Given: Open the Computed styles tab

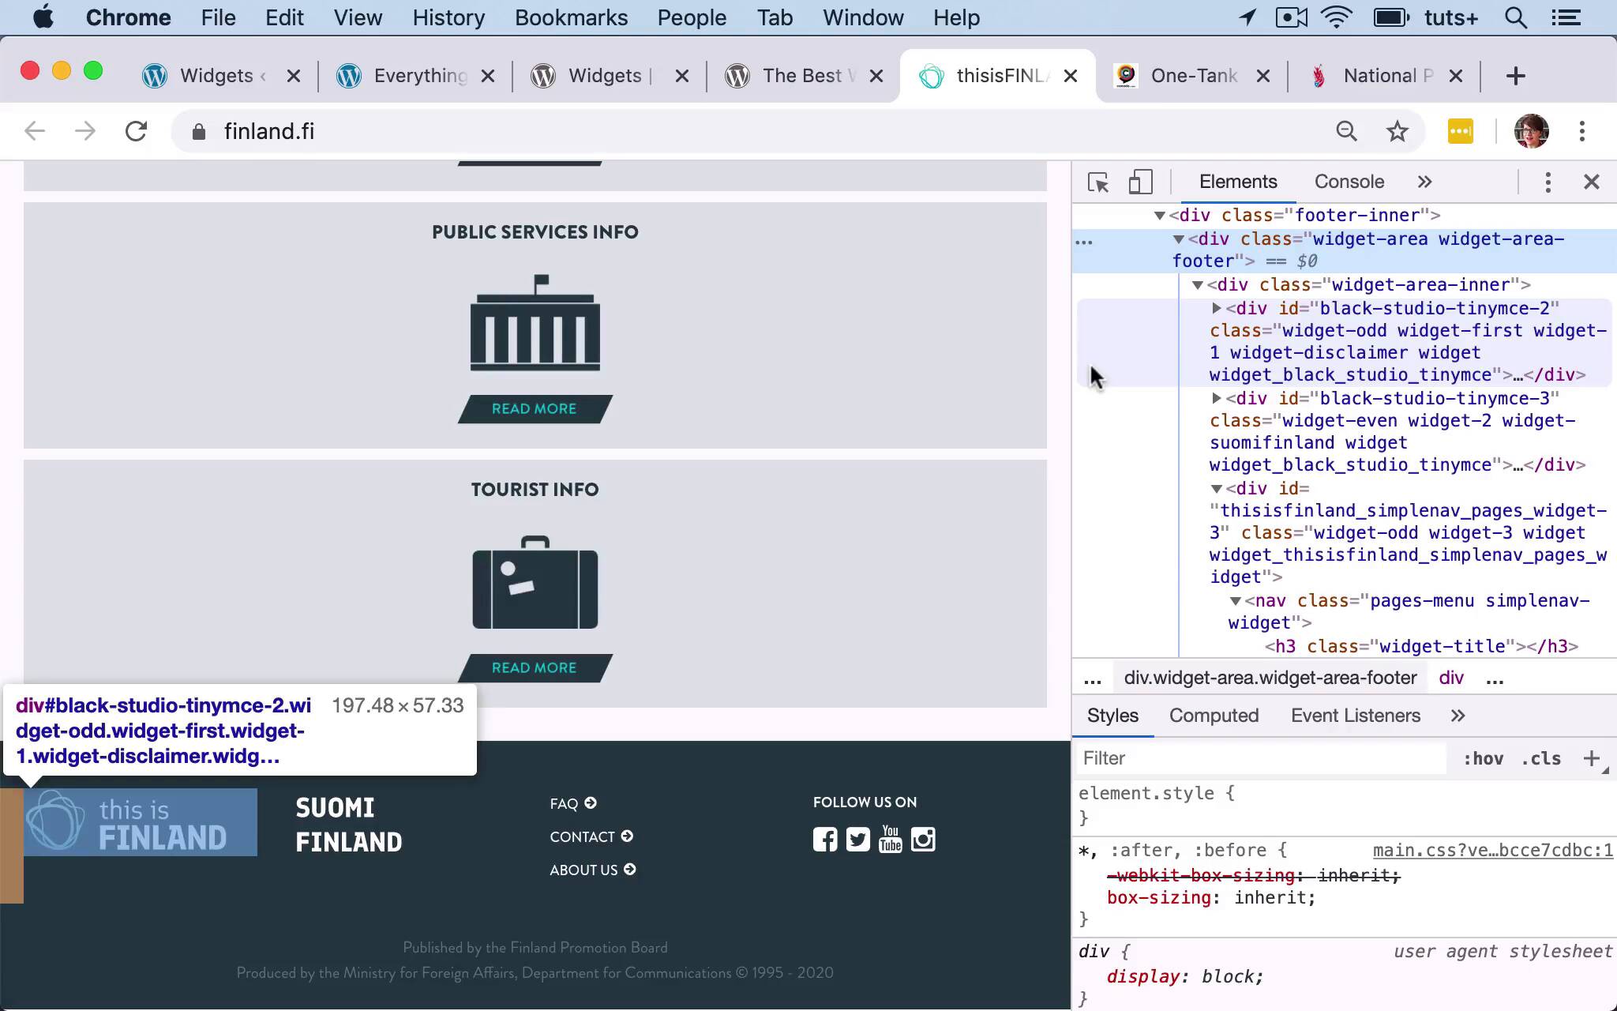Looking at the screenshot, I should click(x=1214, y=716).
